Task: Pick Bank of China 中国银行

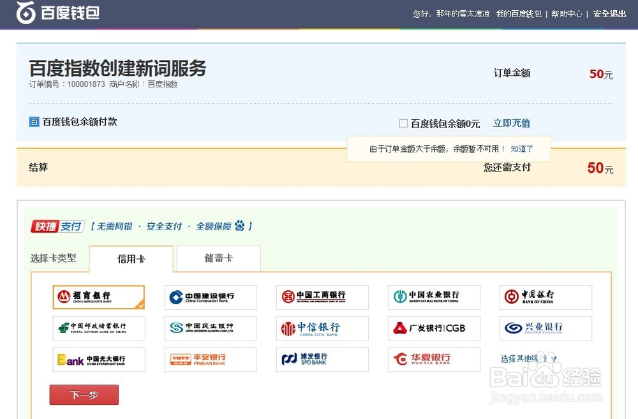Action: pos(545,297)
